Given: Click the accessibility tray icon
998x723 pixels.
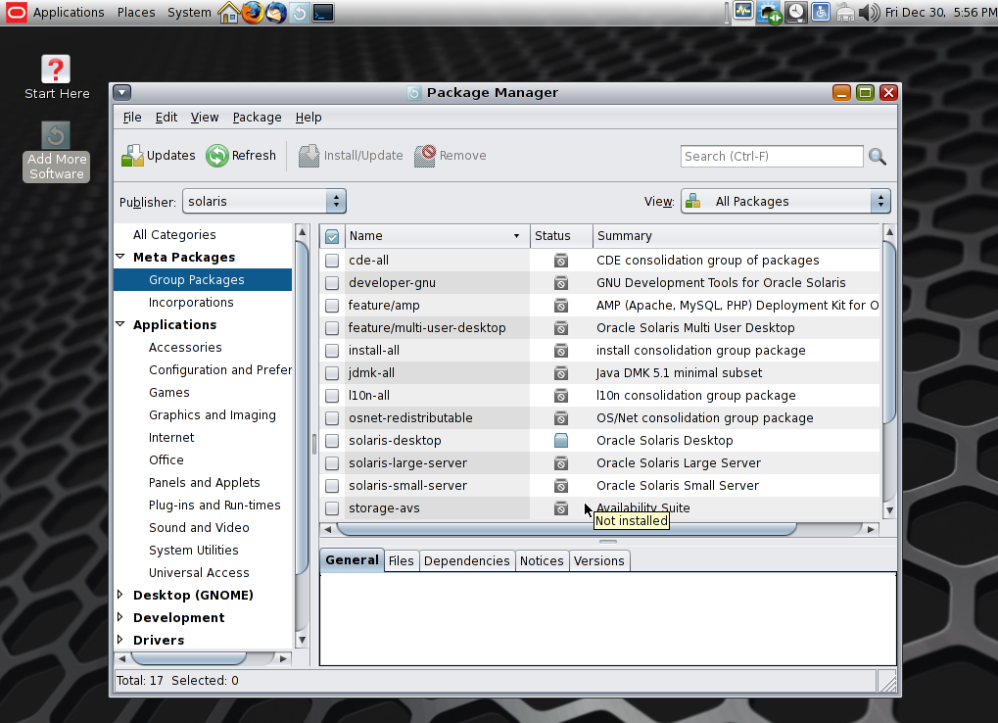Looking at the screenshot, I should click(x=821, y=12).
